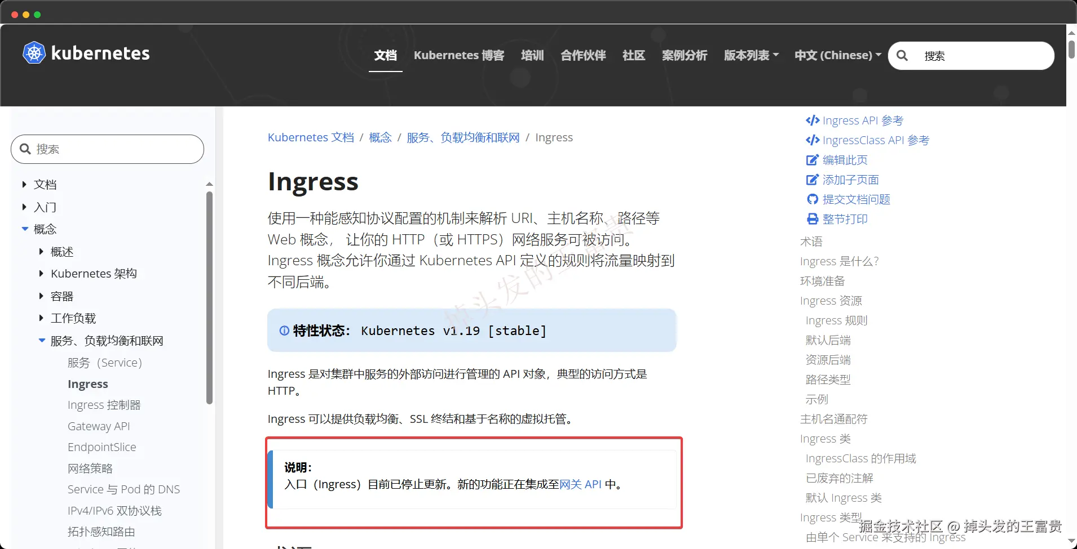Click the 整节打印 link
The width and height of the screenshot is (1077, 549).
point(845,219)
